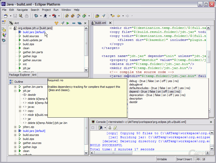Open the Project menu
The image size is (216, 163).
[x=46, y=10]
